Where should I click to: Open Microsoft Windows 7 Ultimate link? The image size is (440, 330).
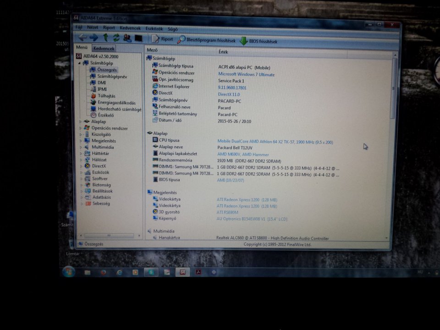coord(247,75)
